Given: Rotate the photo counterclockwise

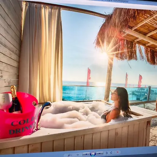Looking at the screenshot, I should (107, 153).
